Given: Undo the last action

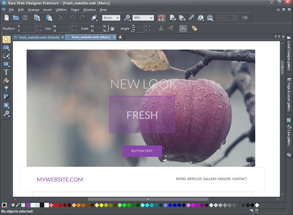Looking at the screenshot, I should coord(73,18).
